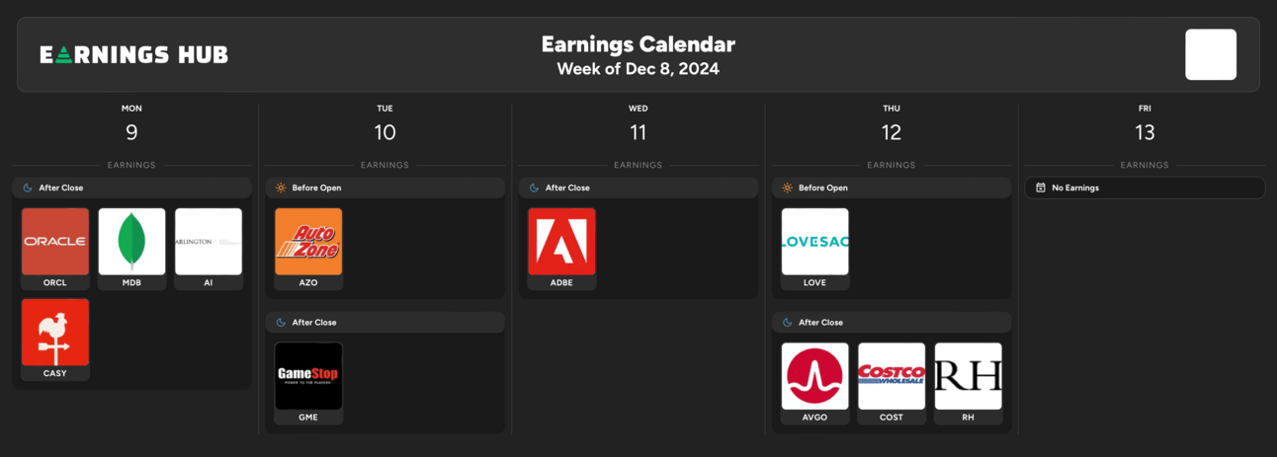The height and width of the screenshot is (457, 1277).
Task: Select the Friday 13 day header
Action: pos(1145,124)
